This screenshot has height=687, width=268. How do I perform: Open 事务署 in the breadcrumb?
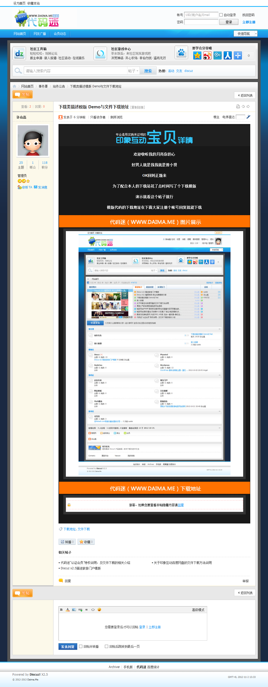click(x=43, y=86)
